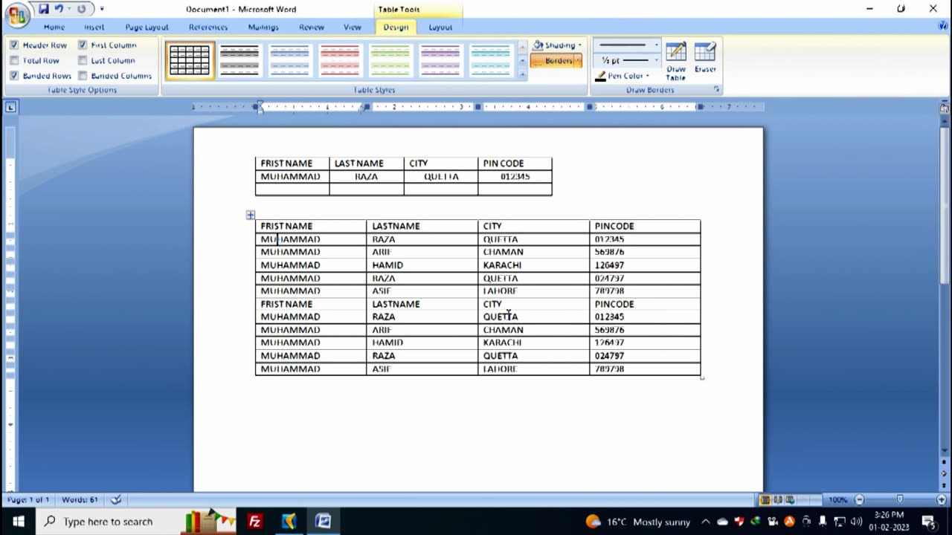Open the References ribbon tab
The height and width of the screenshot is (535, 952).
click(208, 27)
